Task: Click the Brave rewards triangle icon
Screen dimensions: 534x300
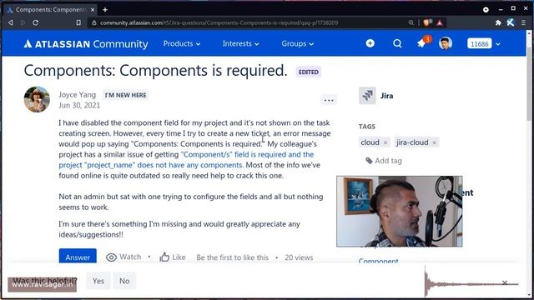Action: click(x=440, y=22)
